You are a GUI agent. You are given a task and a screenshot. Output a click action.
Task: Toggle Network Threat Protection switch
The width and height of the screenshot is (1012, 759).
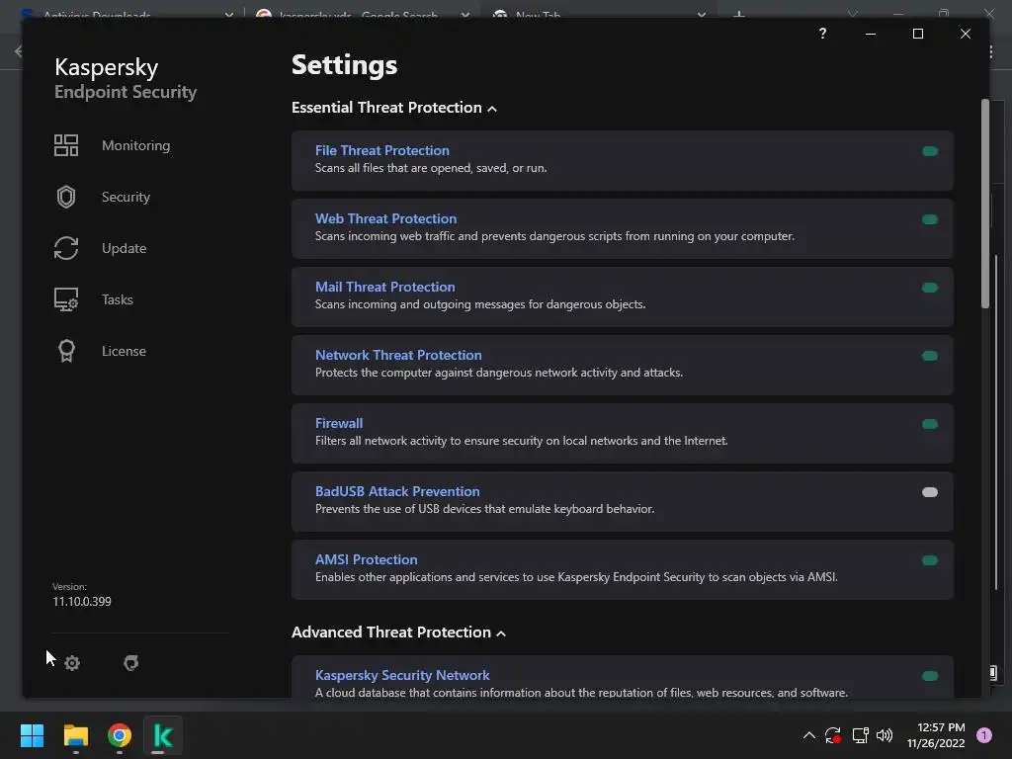930,356
